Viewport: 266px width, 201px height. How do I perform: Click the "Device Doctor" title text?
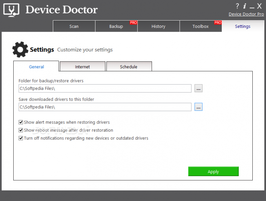pyautogui.click(x=61, y=10)
